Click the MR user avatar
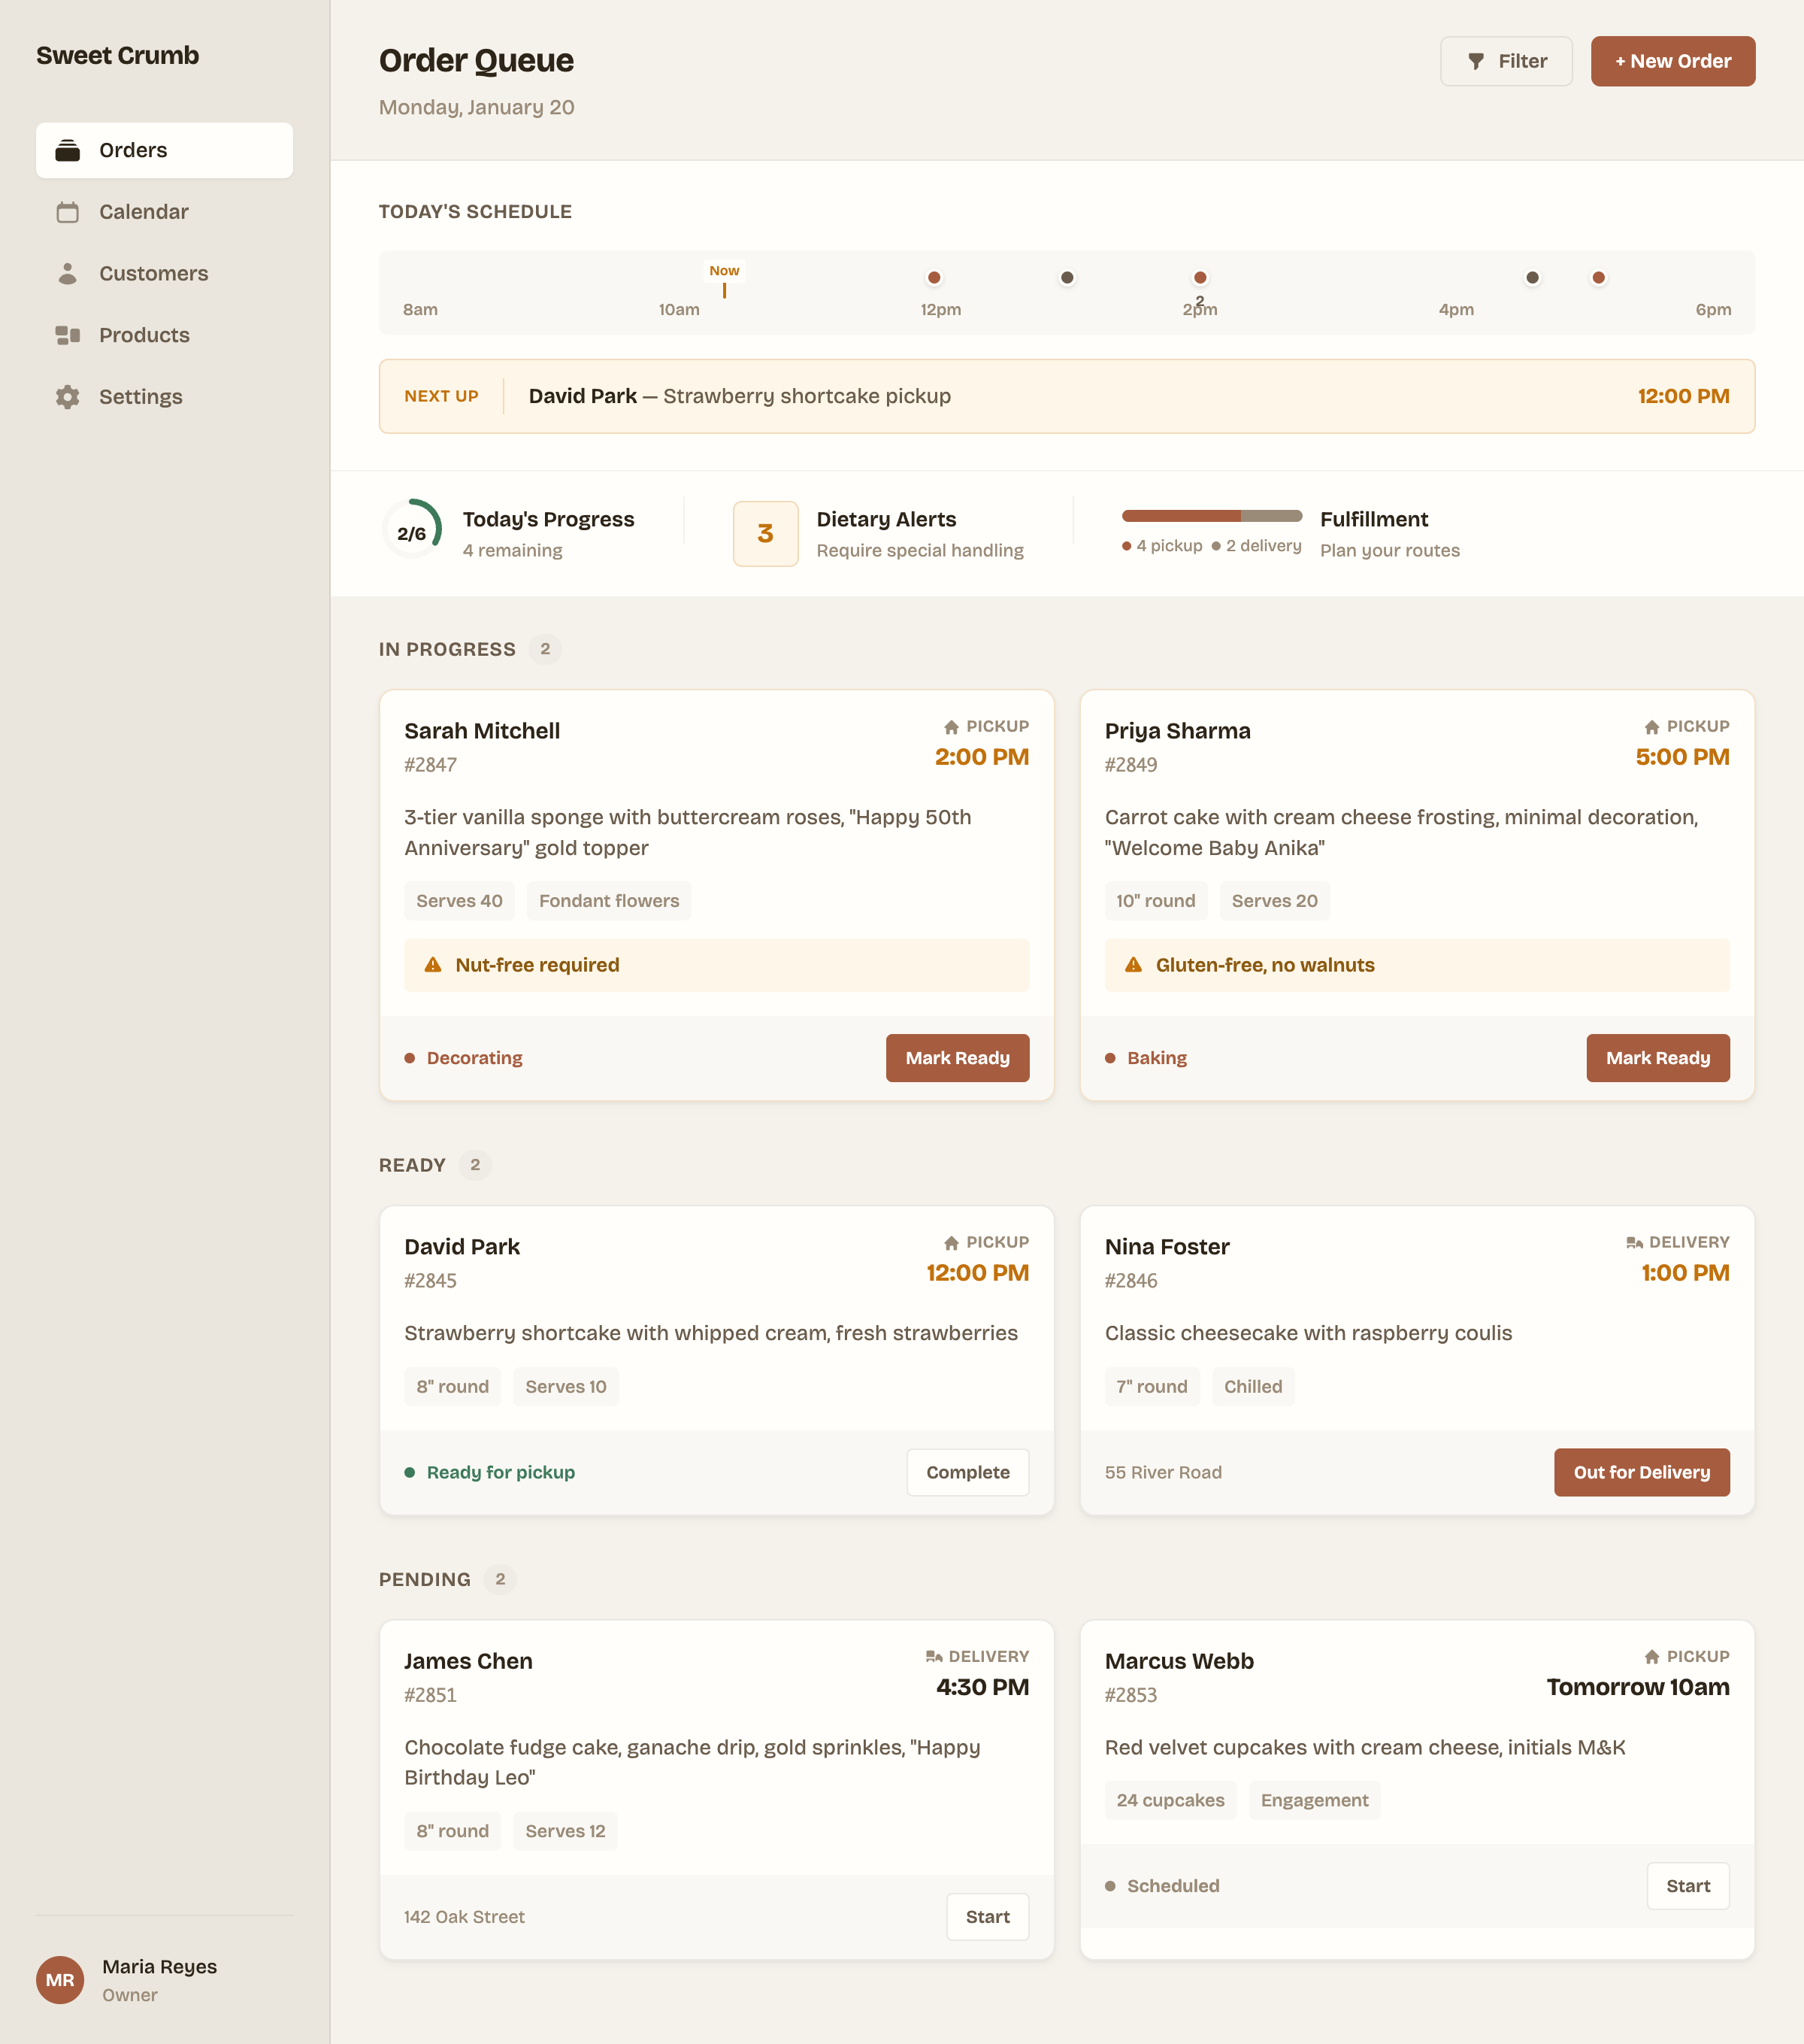This screenshot has width=1804, height=2044. pyautogui.click(x=60, y=1980)
